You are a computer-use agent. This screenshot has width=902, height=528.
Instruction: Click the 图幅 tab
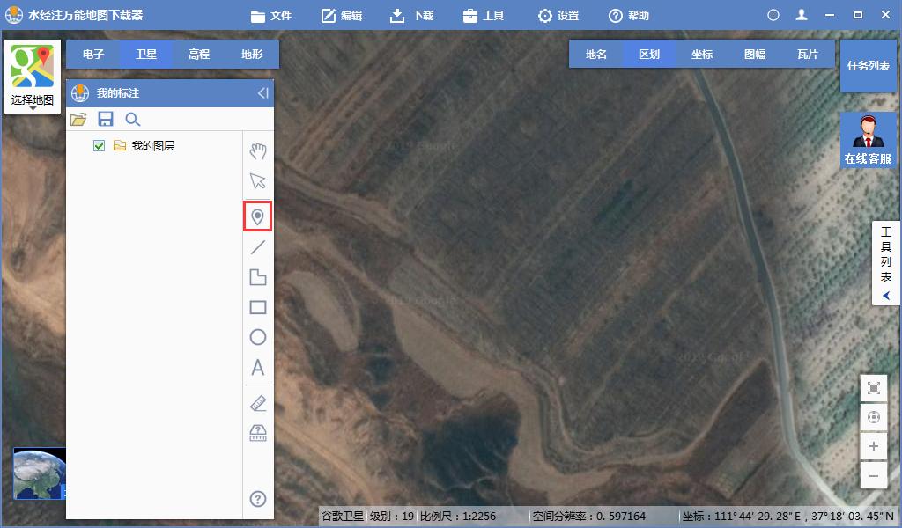point(755,54)
